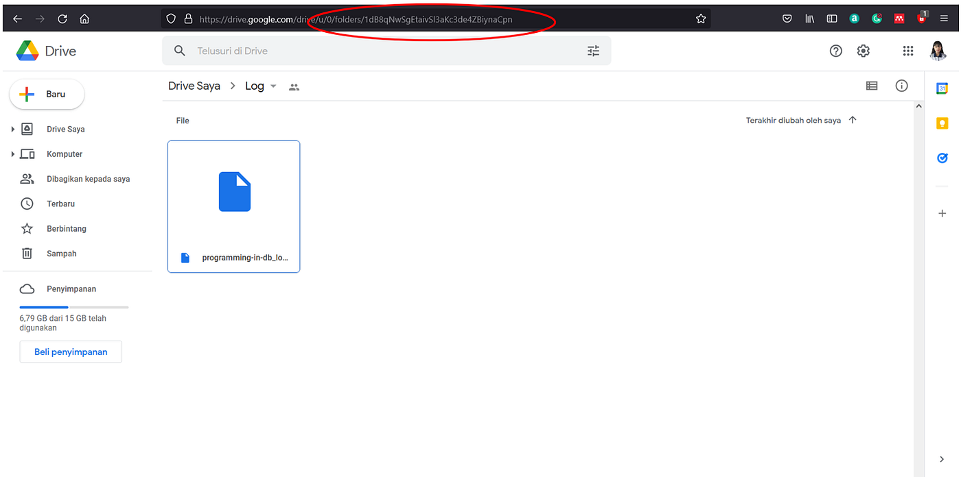The width and height of the screenshot is (961, 477).
Task: Open the Log folder sharing members icon
Action: (294, 86)
